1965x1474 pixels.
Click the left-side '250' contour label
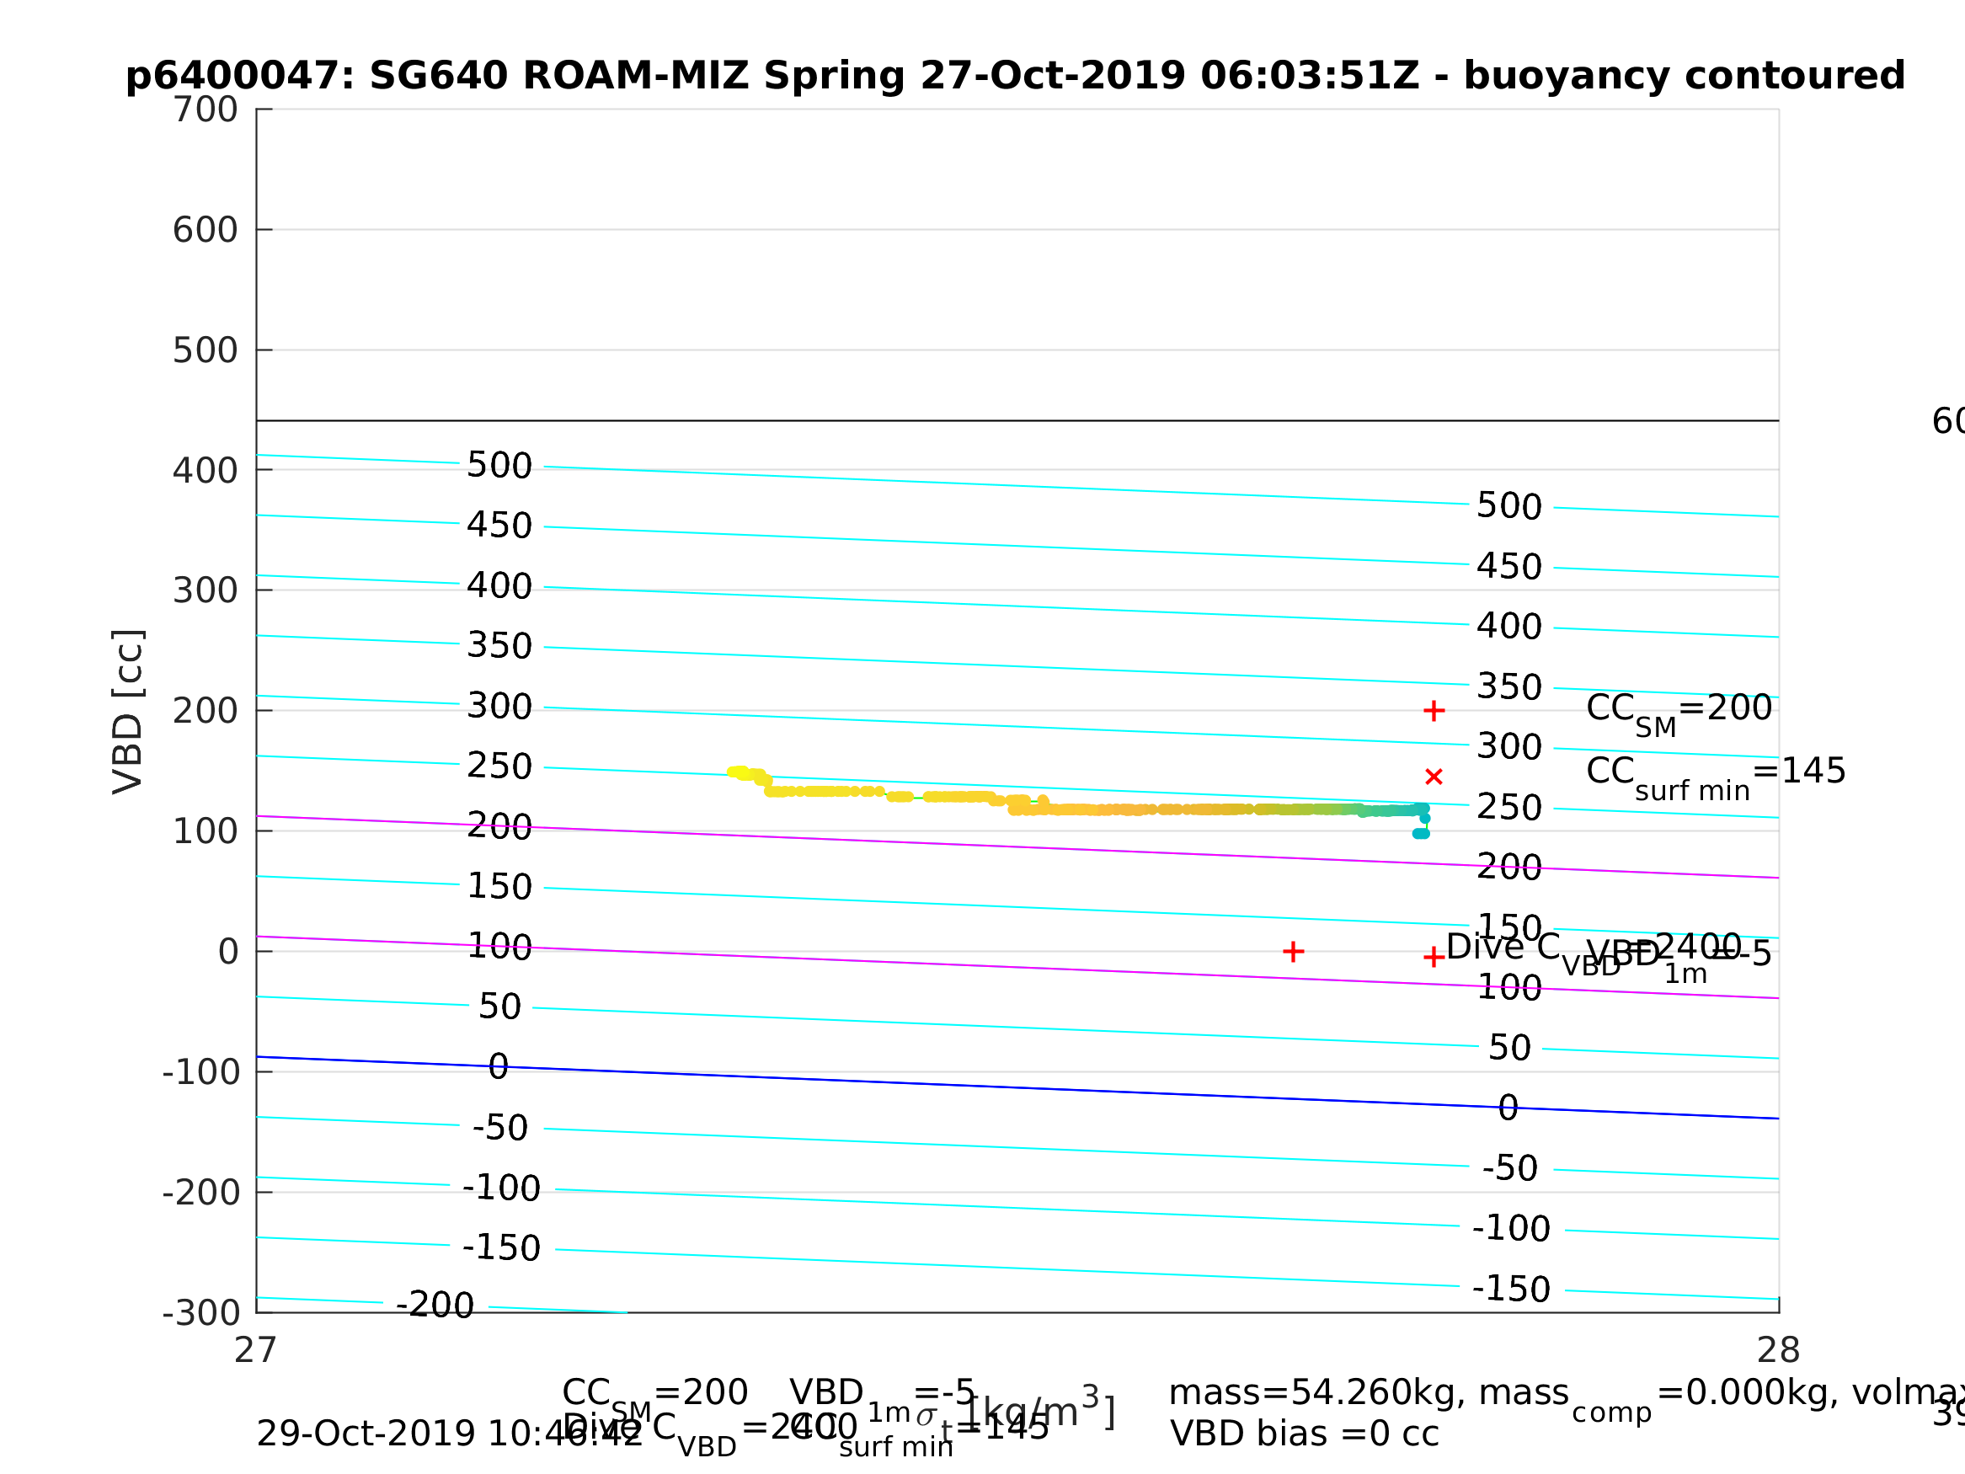coord(499,766)
